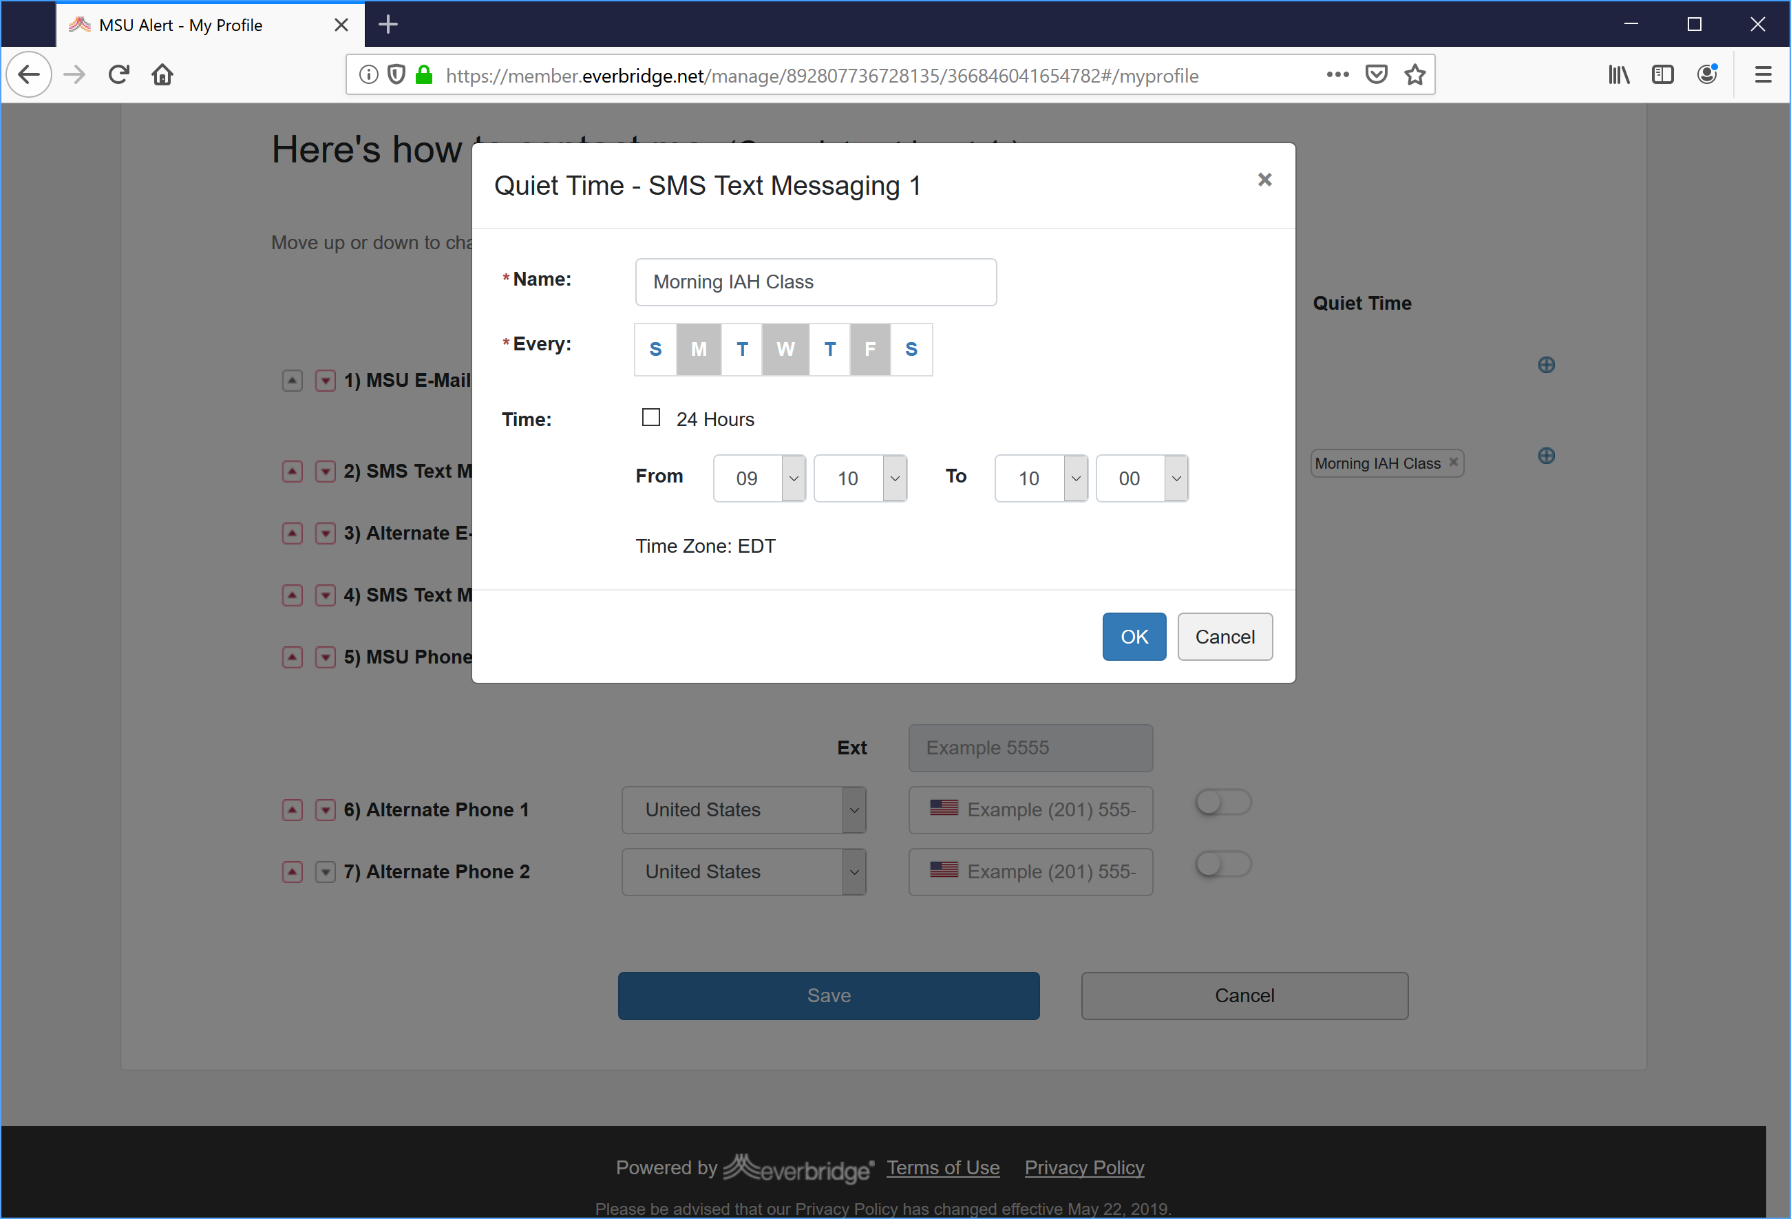Viewport: 1791px width, 1219px height.
Task: Move Alternate Phone 1 down
Action: [x=325, y=810]
